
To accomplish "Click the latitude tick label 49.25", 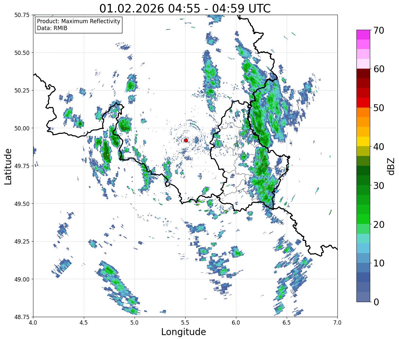I will pos(22,242).
